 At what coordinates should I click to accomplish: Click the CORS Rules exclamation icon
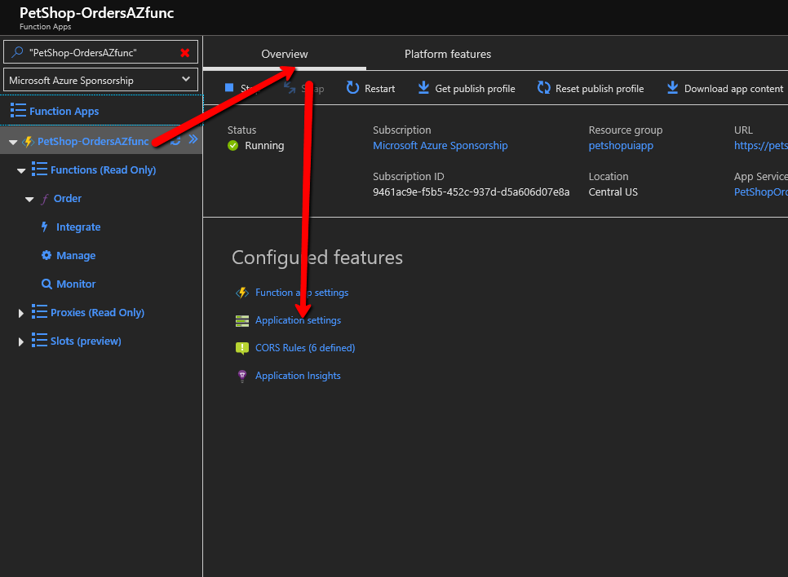click(x=242, y=349)
